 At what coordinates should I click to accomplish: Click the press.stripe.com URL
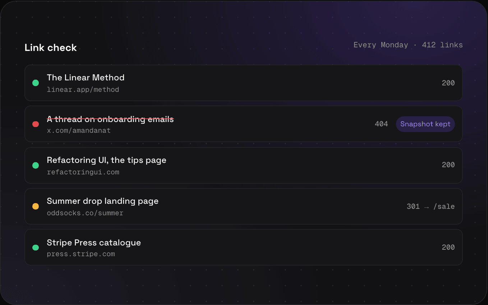(81, 254)
